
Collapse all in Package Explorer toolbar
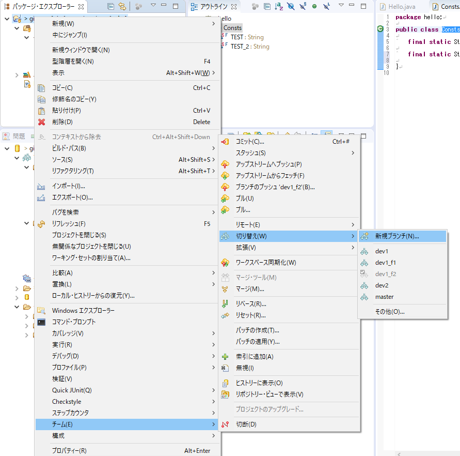[110, 7]
